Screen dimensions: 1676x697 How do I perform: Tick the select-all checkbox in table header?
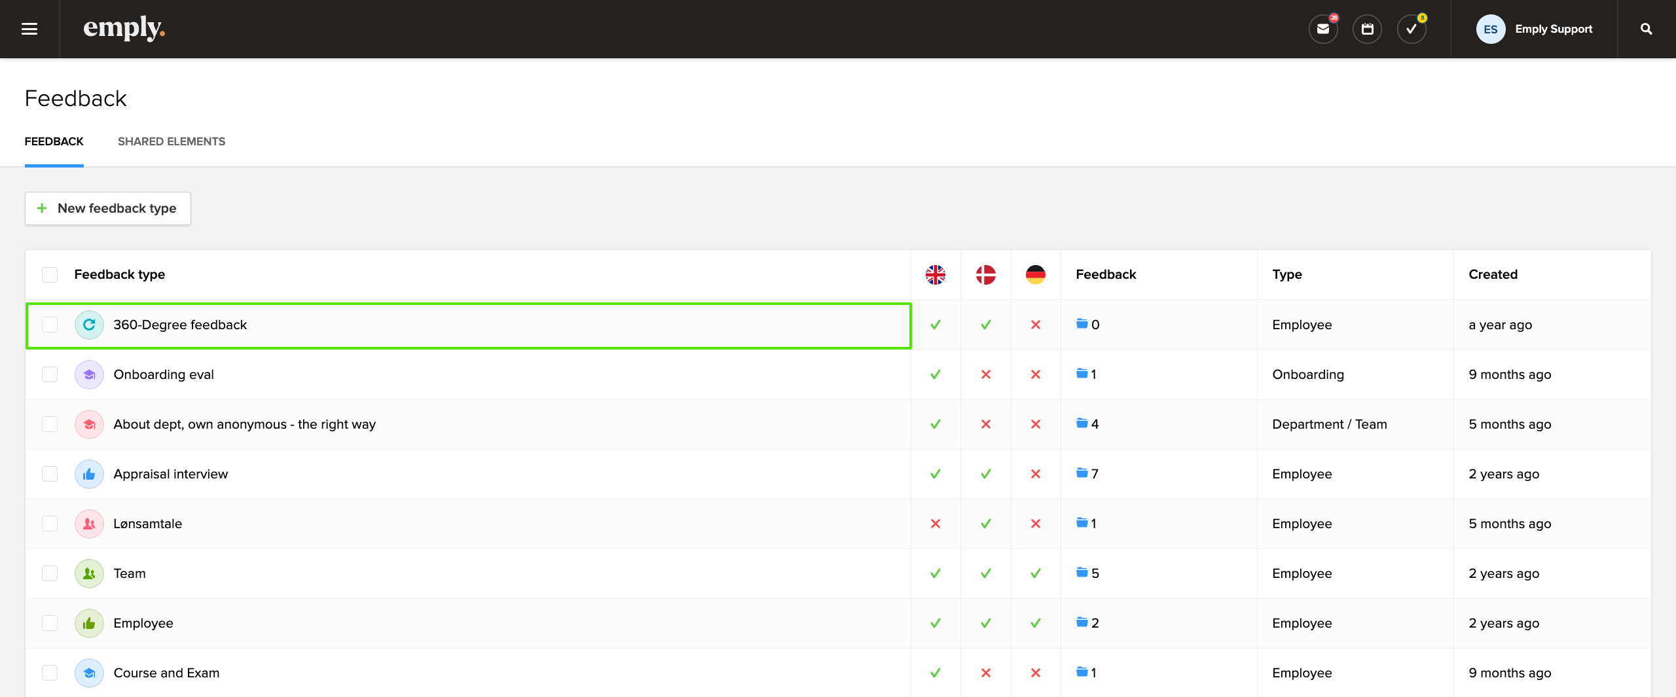coord(50,275)
